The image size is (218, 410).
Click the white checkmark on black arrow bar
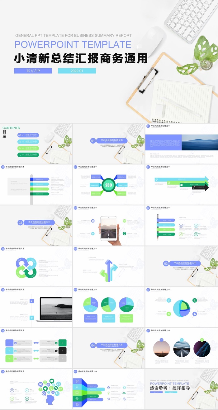pyautogui.click(x=194, y=188)
